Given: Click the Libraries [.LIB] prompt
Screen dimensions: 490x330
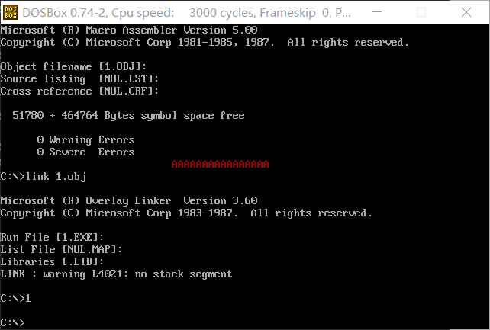Looking at the screenshot, I should (x=52, y=261).
